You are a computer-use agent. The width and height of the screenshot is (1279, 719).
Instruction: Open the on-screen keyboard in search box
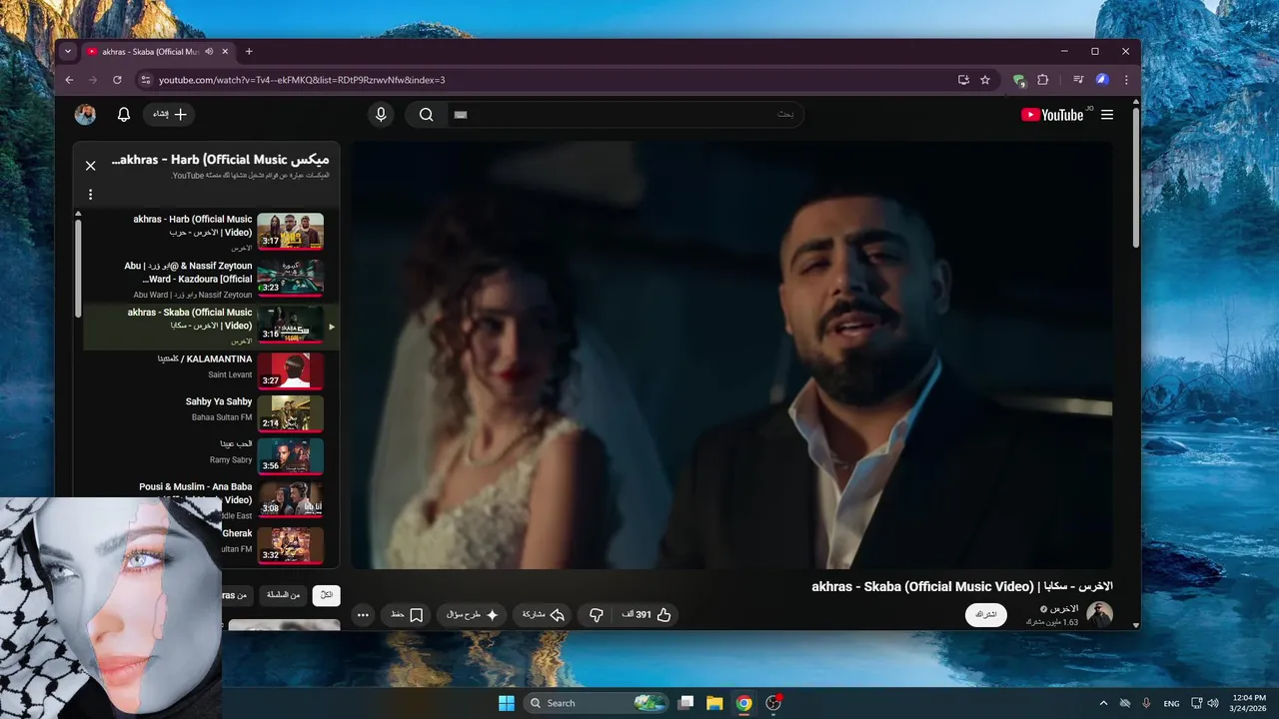click(461, 115)
